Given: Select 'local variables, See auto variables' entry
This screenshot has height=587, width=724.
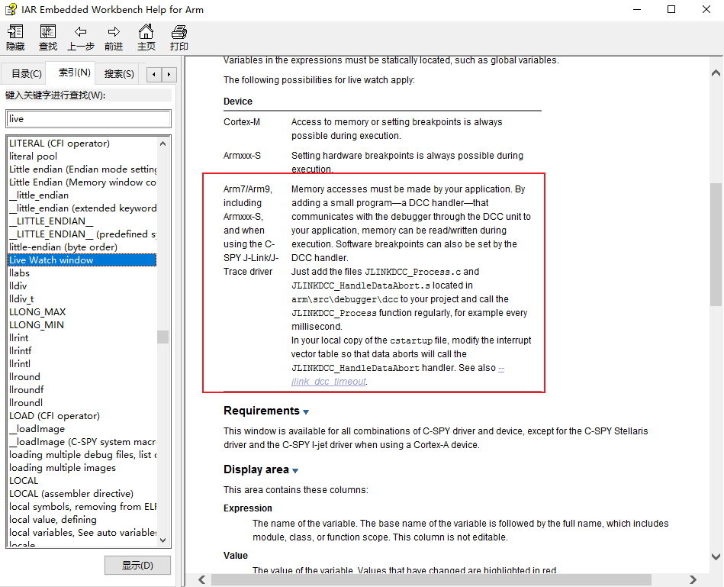Looking at the screenshot, I should [x=82, y=533].
